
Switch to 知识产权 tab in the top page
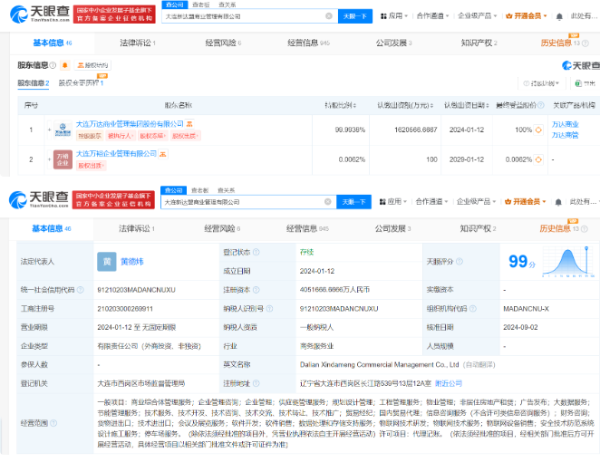click(479, 43)
